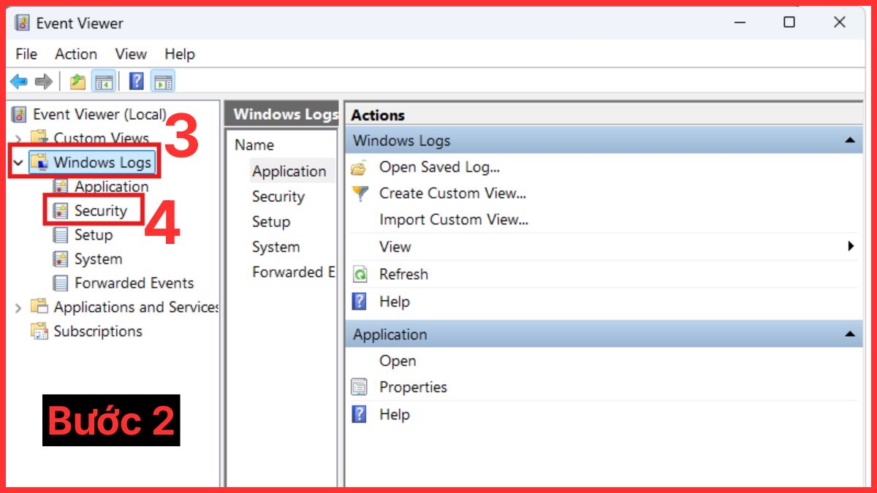Click the Windows Logs header in Actions

point(604,140)
